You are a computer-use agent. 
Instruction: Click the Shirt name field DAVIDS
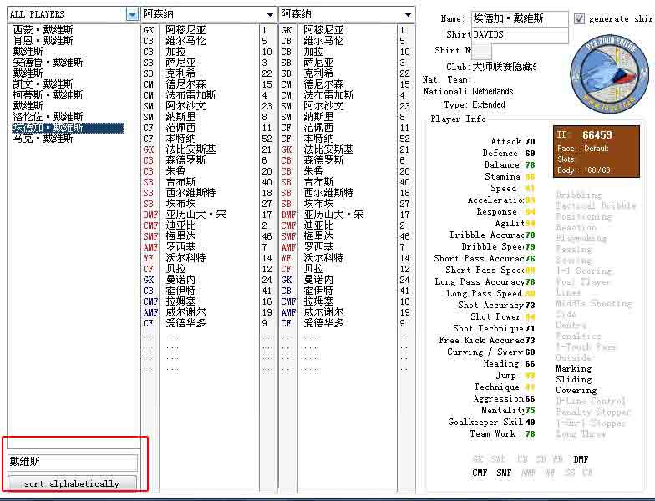[x=520, y=35]
